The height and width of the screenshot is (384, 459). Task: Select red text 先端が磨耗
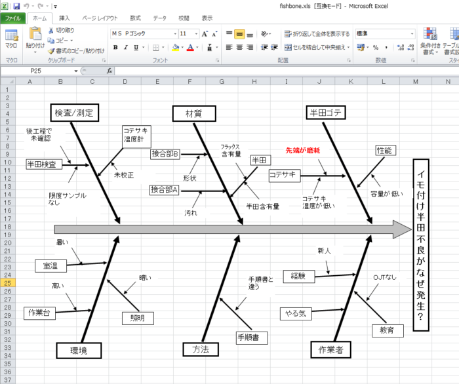303,151
